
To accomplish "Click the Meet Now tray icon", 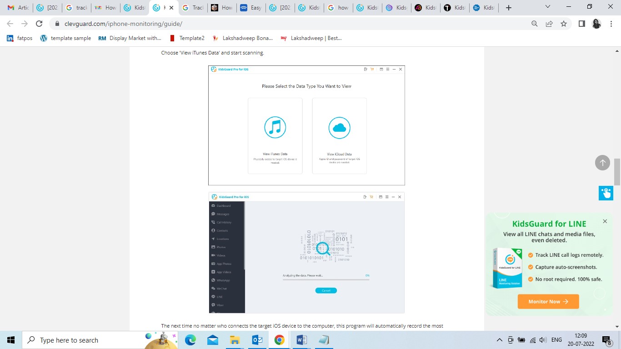I will [x=511, y=340].
